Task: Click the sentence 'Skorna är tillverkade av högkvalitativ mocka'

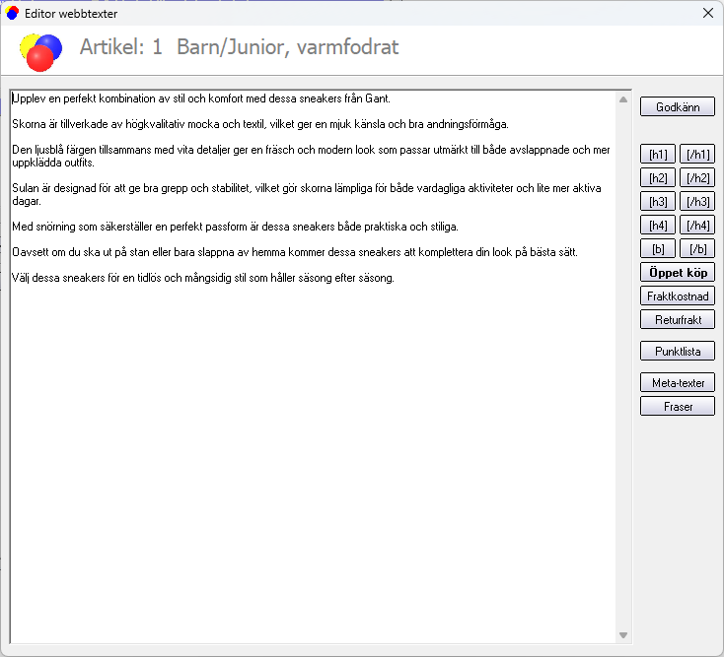Action: (x=260, y=124)
